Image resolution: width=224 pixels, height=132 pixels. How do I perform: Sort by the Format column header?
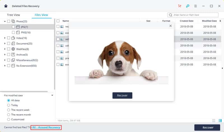pyautogui.click(x=166, y=21)
